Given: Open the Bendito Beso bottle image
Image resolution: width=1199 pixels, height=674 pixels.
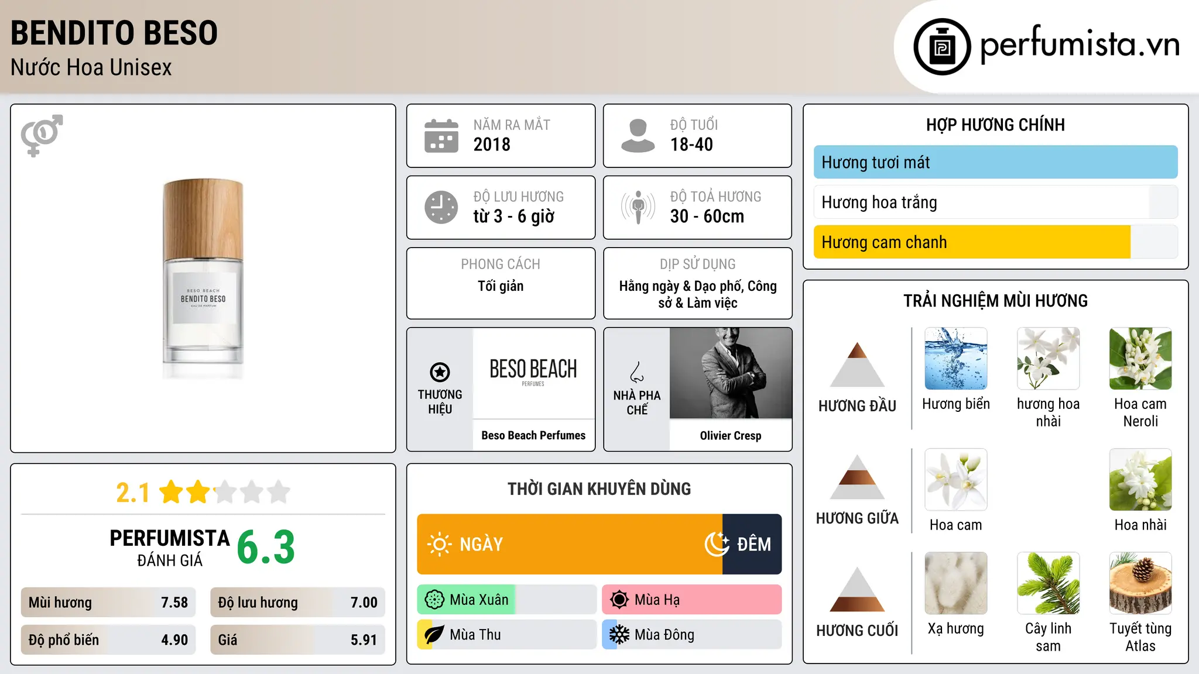Looking at the screenshot, I should [203, 278].
